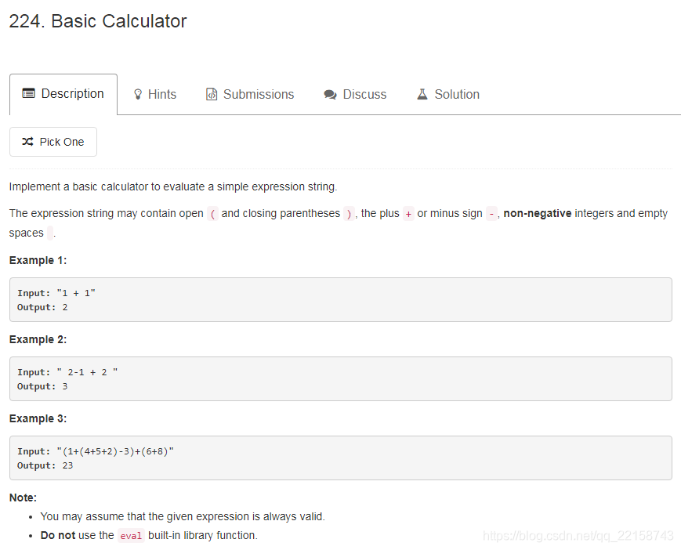
Task: Click the Discuss chat bubbles icon
Action: [x=330, y=94]
